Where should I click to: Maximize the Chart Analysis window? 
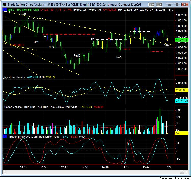pyautogui.click(x=177, y=5)
